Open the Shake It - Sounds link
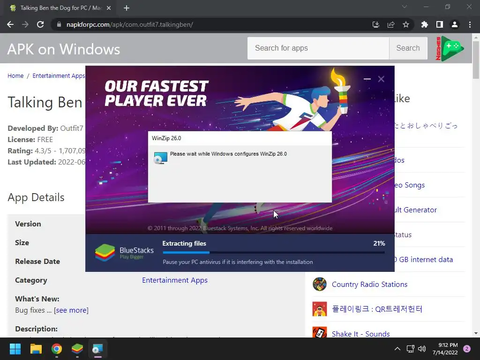Screen dimensions: 480x360 360,334
